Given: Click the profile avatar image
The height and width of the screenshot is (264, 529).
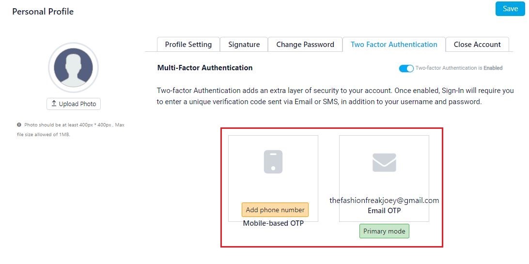Looking at the screenshot, I should coord(73,67).
